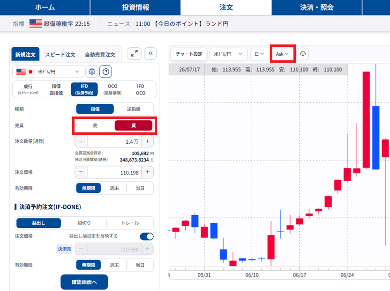This screenshot has height=291, width=390.
Task: Open the 日 timeframe dropdown
Action: (x=259, y=54)
